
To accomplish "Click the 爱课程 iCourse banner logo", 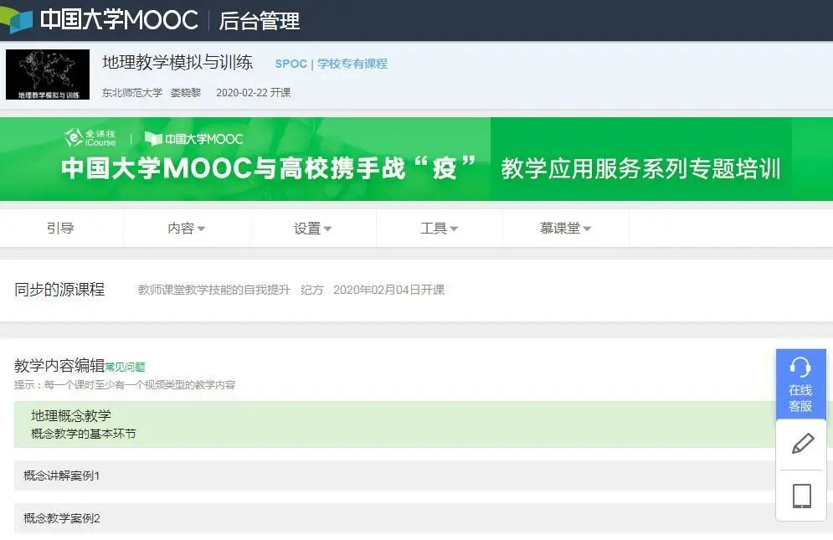I will (x=91, y=138).
